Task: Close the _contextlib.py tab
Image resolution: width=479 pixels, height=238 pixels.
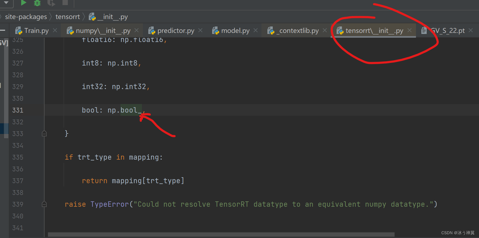Action: [x=325, y=30]
